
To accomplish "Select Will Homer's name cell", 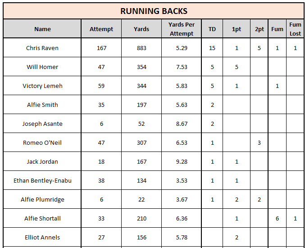I will point(42,67).
